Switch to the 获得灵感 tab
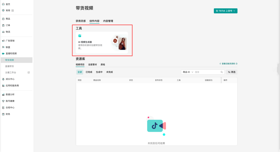The height and width of the screenshot is (152, 280). (x=81, y=21)
